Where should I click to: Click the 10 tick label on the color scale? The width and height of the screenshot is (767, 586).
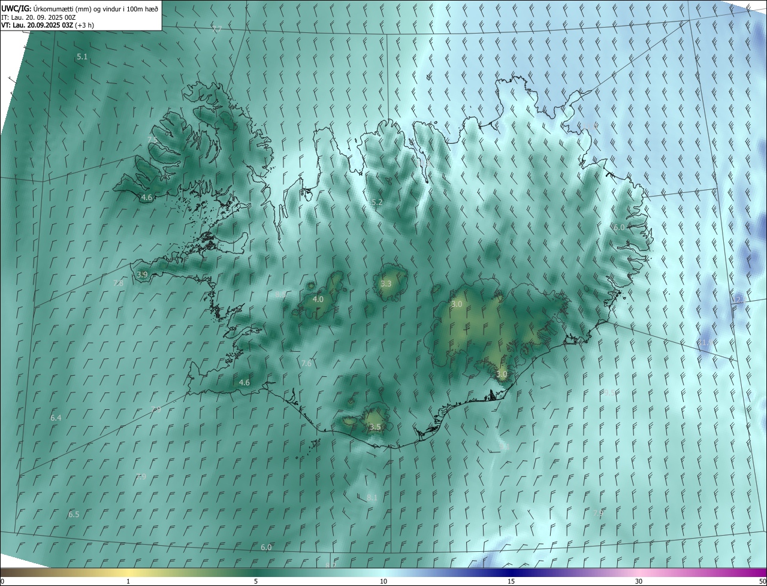pos(383,582)
